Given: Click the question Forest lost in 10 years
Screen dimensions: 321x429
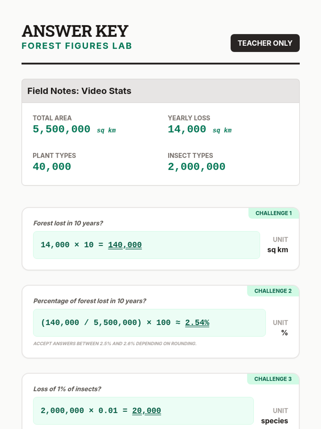Looking at the screenshot, I should pos(68,223).
